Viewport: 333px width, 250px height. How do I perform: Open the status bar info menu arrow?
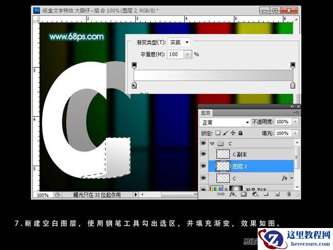(x=136, y=194)
